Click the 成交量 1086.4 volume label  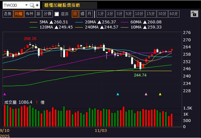(18, 102)
